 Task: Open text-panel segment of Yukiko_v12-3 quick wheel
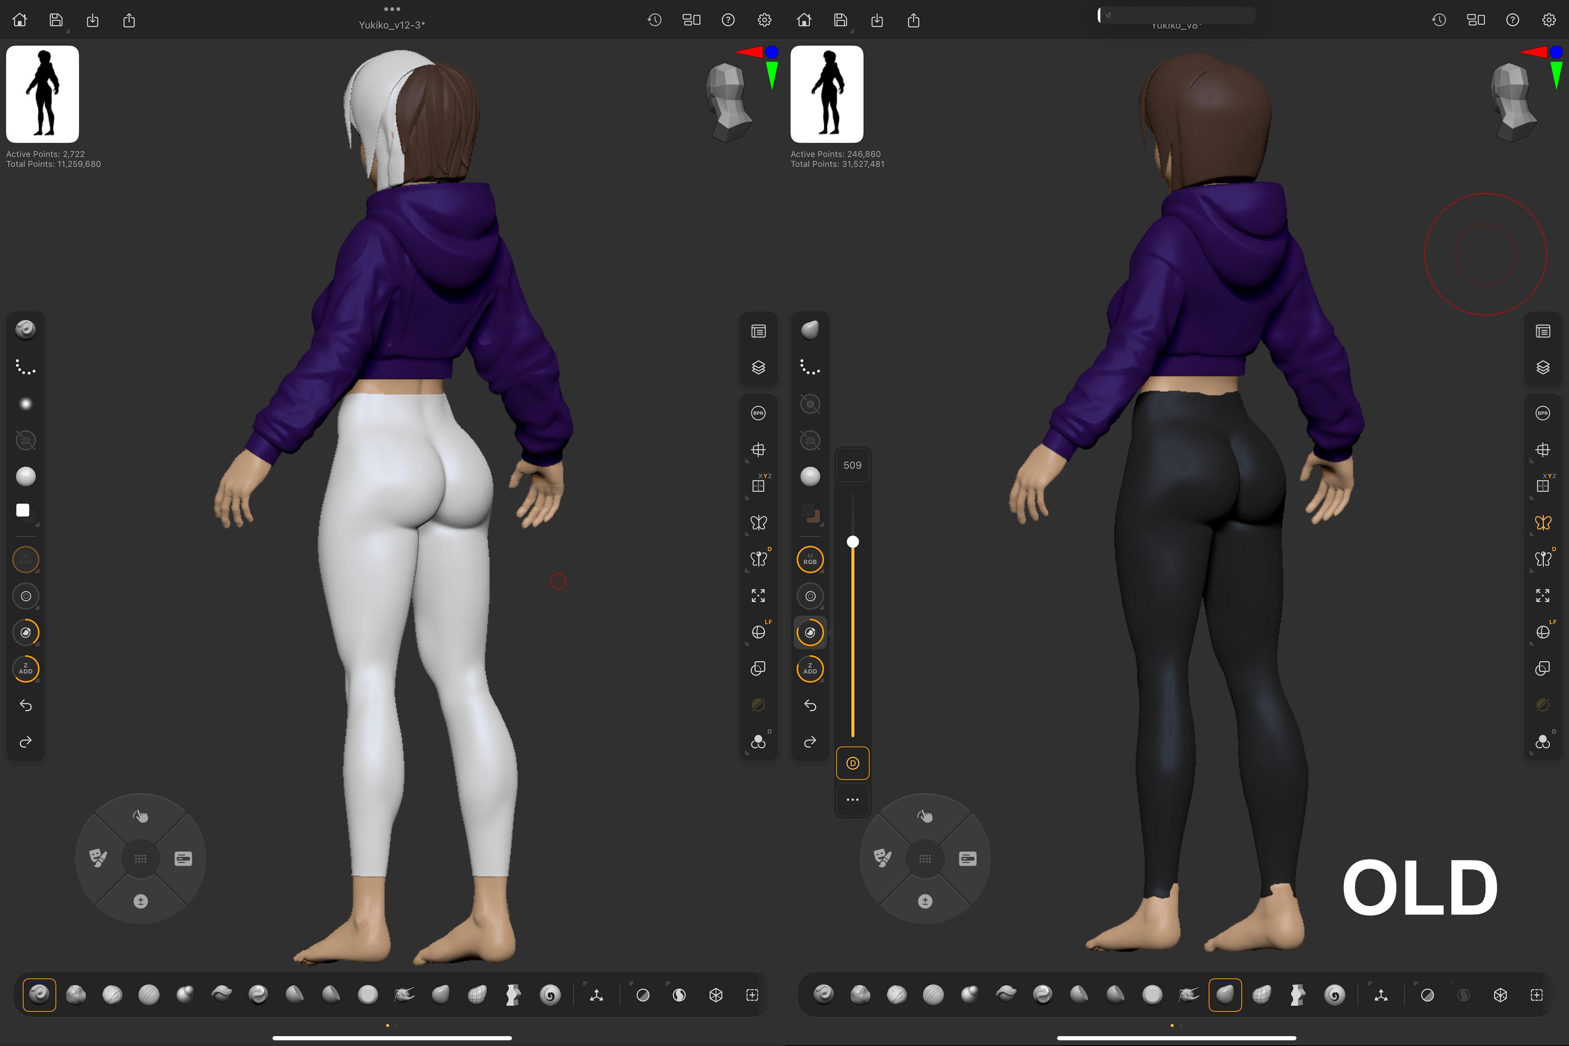(x=183, y=858)
